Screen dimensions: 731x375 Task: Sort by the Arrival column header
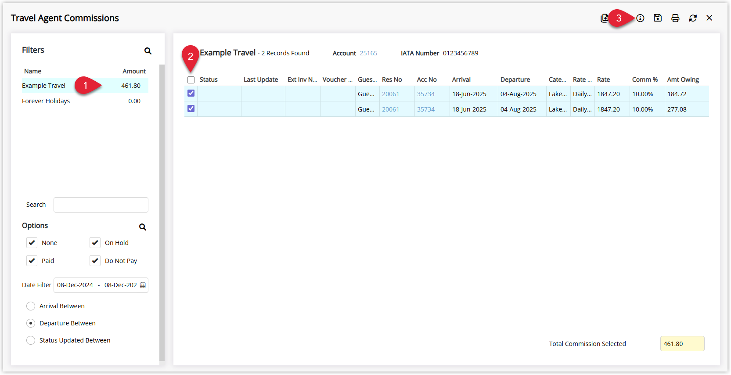click(461, 79)
